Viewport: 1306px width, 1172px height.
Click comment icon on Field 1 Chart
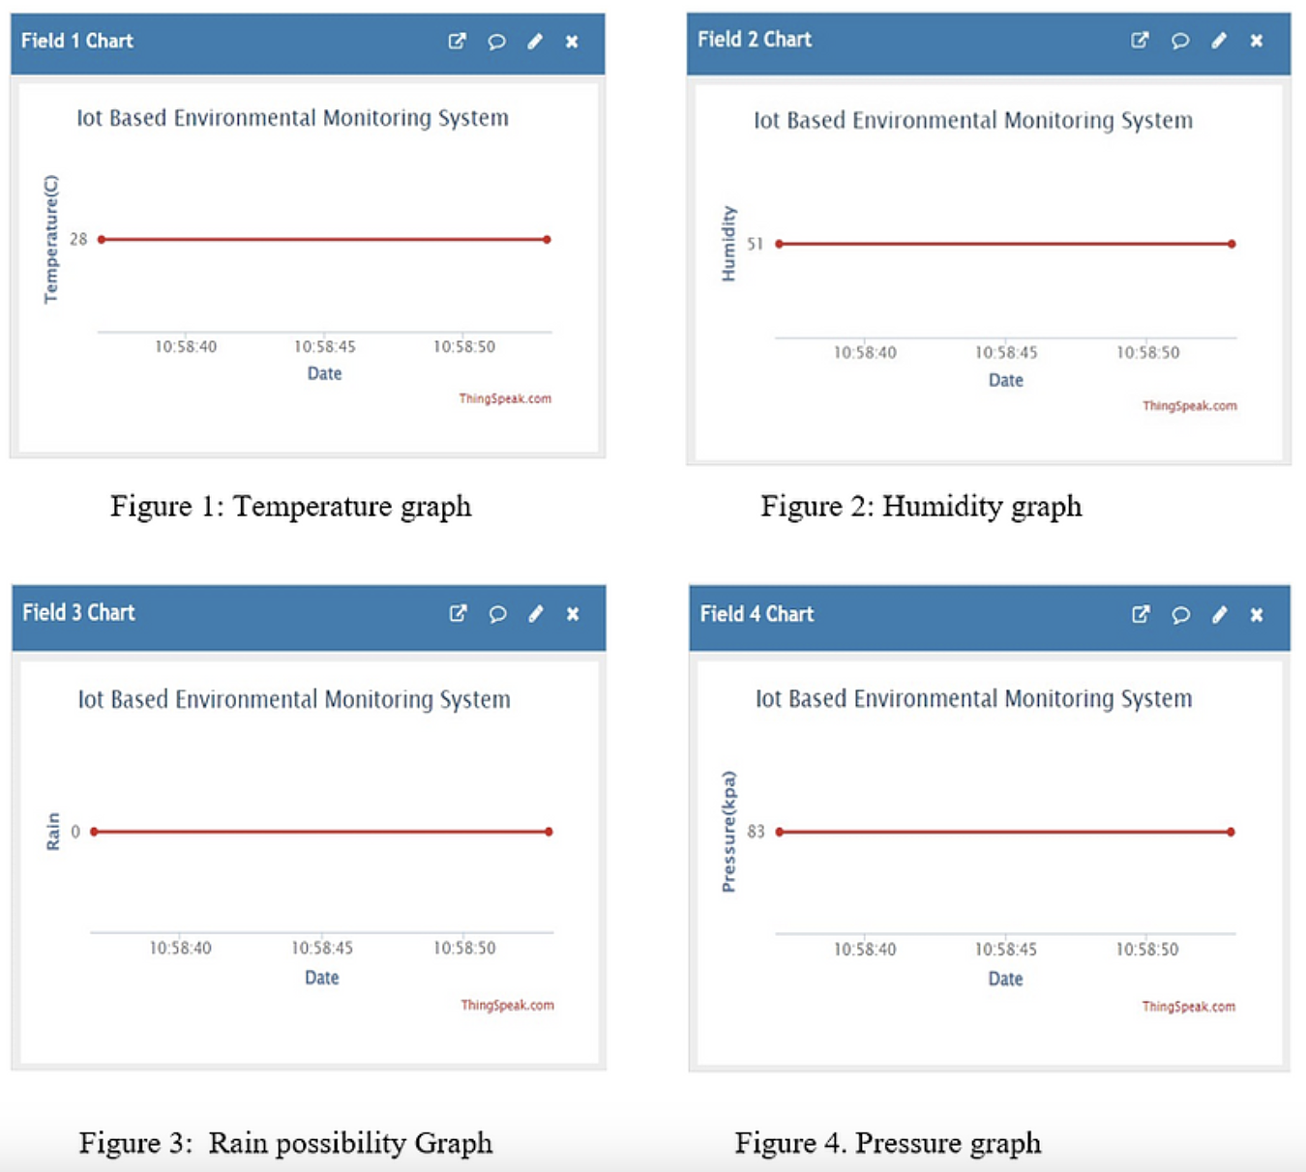tap(496, 42)
